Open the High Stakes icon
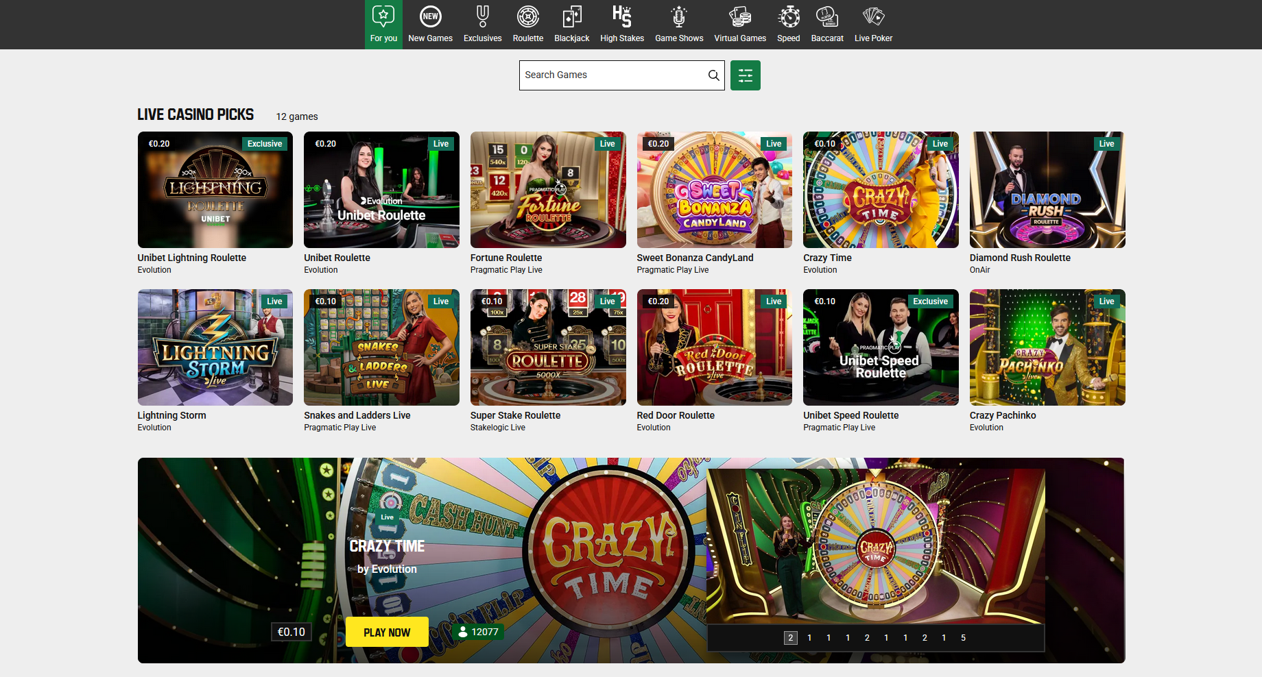Viewport: 1262px width, 677px height. [622, 16]
